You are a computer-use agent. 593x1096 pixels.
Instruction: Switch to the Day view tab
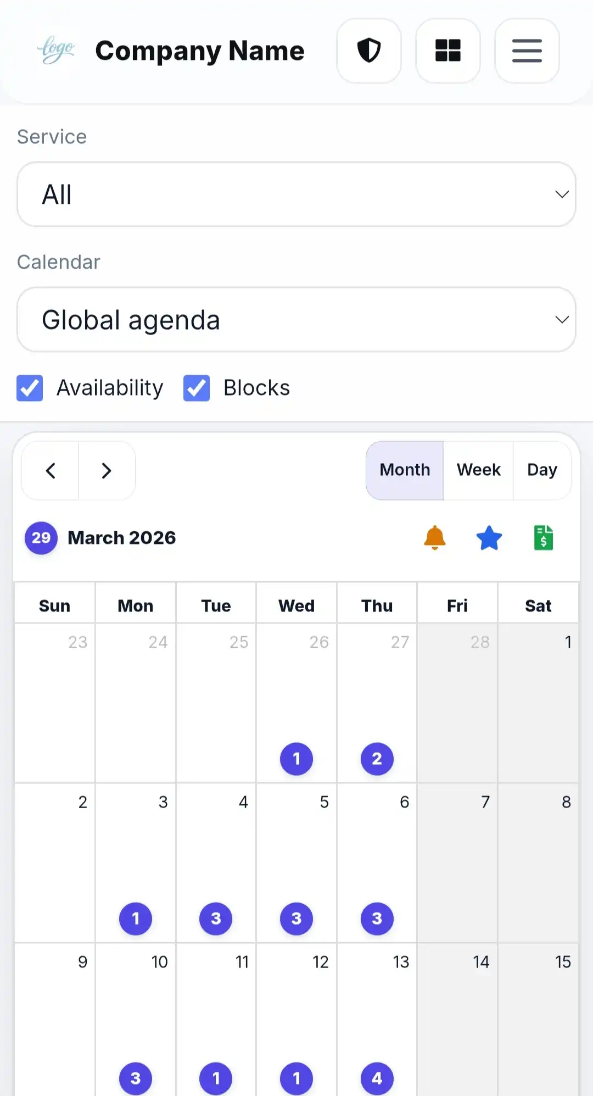click(x=541, y=470)
